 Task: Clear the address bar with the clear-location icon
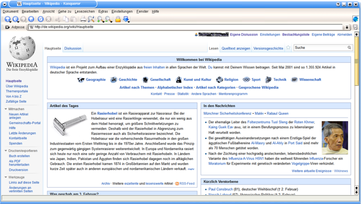click(x=7, y=27)
